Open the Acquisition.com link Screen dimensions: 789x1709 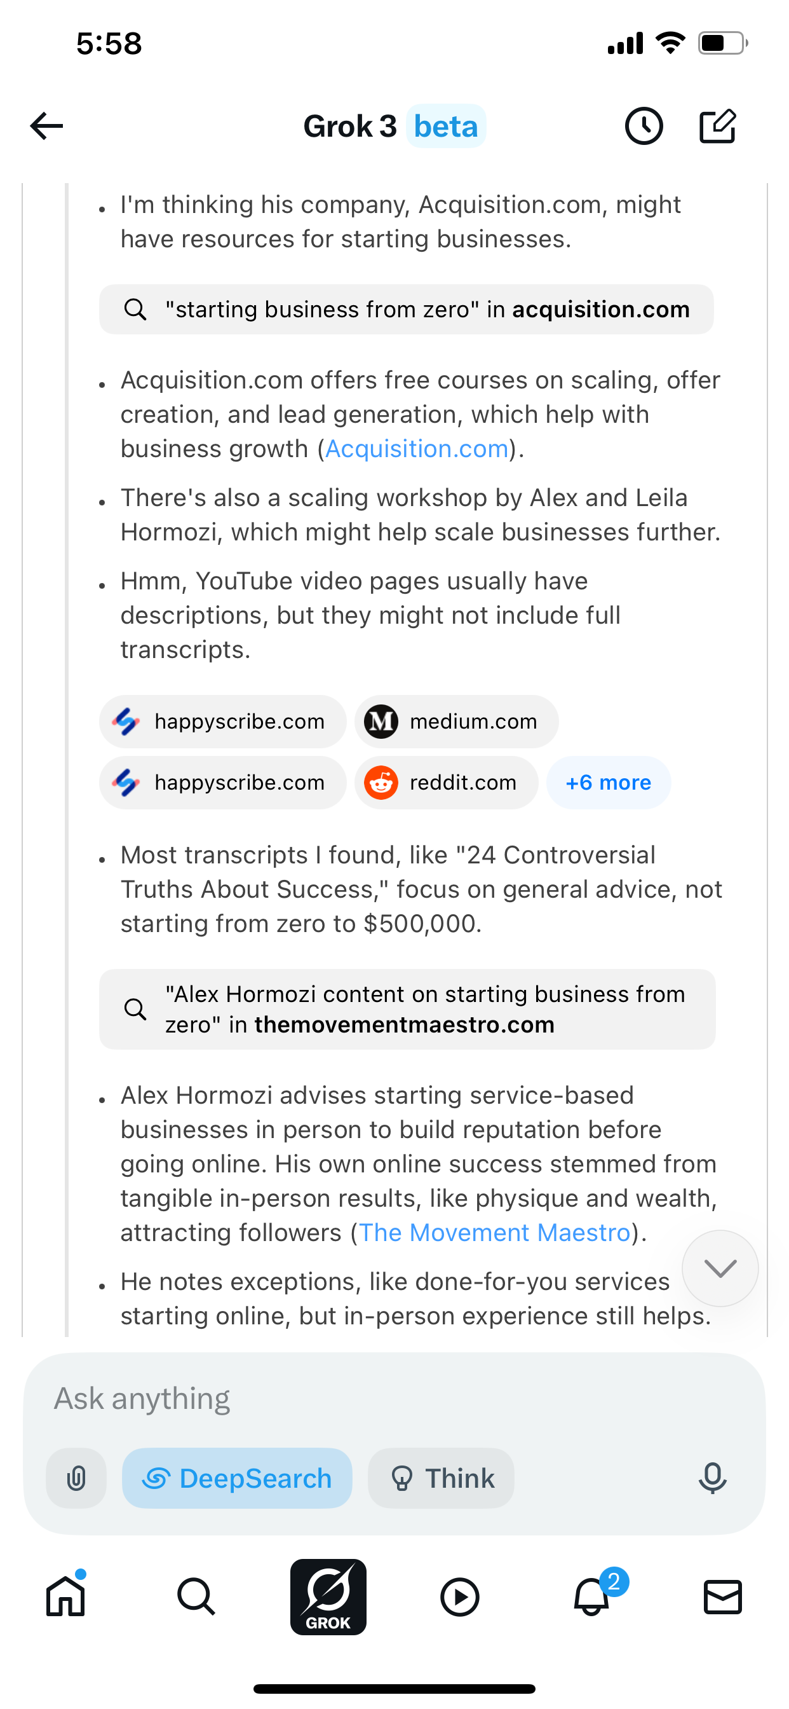coord(416,449)
